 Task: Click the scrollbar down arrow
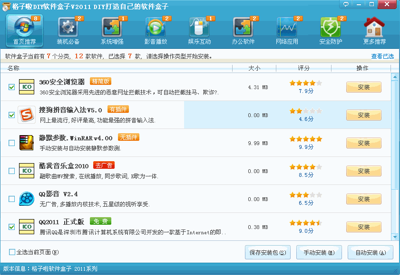tap(395, 237)
